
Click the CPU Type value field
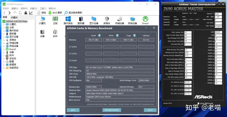120,67
